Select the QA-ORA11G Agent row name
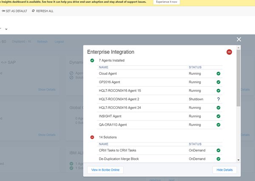 pos(113,125)
